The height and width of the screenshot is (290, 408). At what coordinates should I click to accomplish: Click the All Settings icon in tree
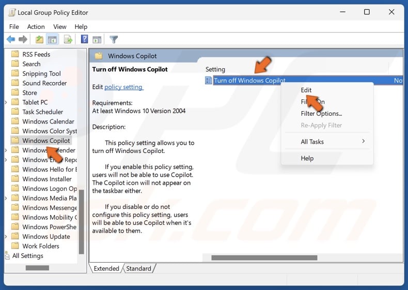tap(7, 255)
